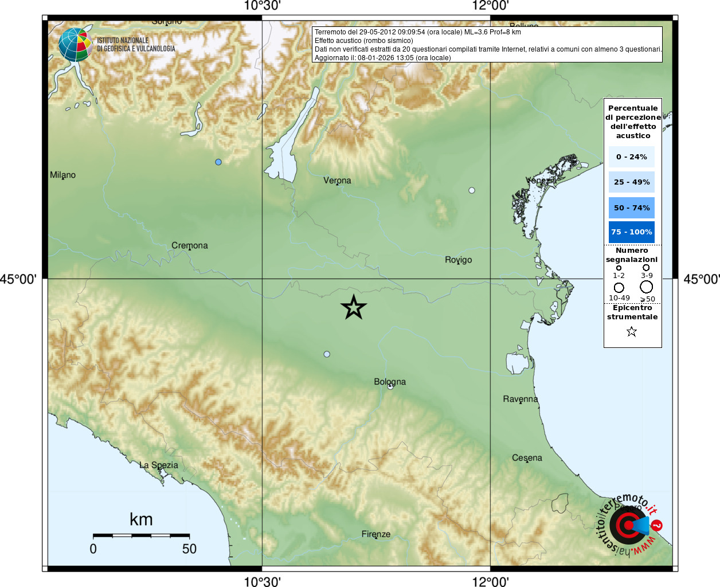Click the blue report circle east of Milano

[x=218, y=162]
